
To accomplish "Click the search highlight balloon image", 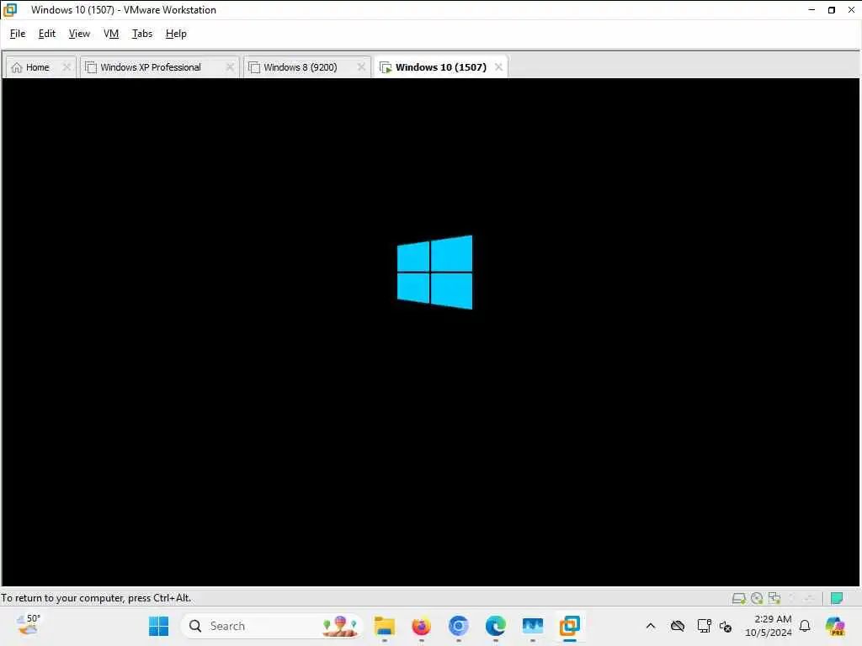I will tap(340, 626).
